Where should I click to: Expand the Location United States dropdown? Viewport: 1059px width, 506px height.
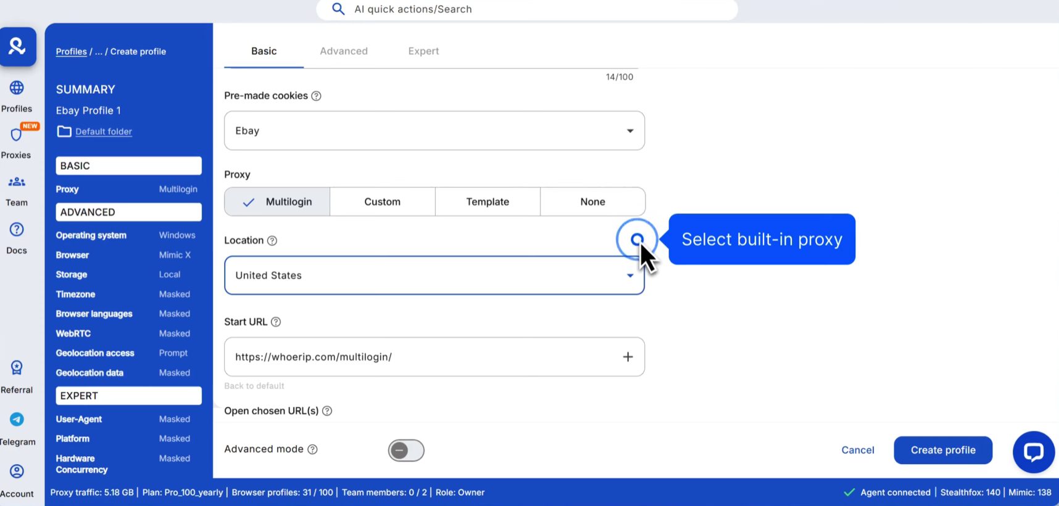pyautogui.click(x=434, y=275)
